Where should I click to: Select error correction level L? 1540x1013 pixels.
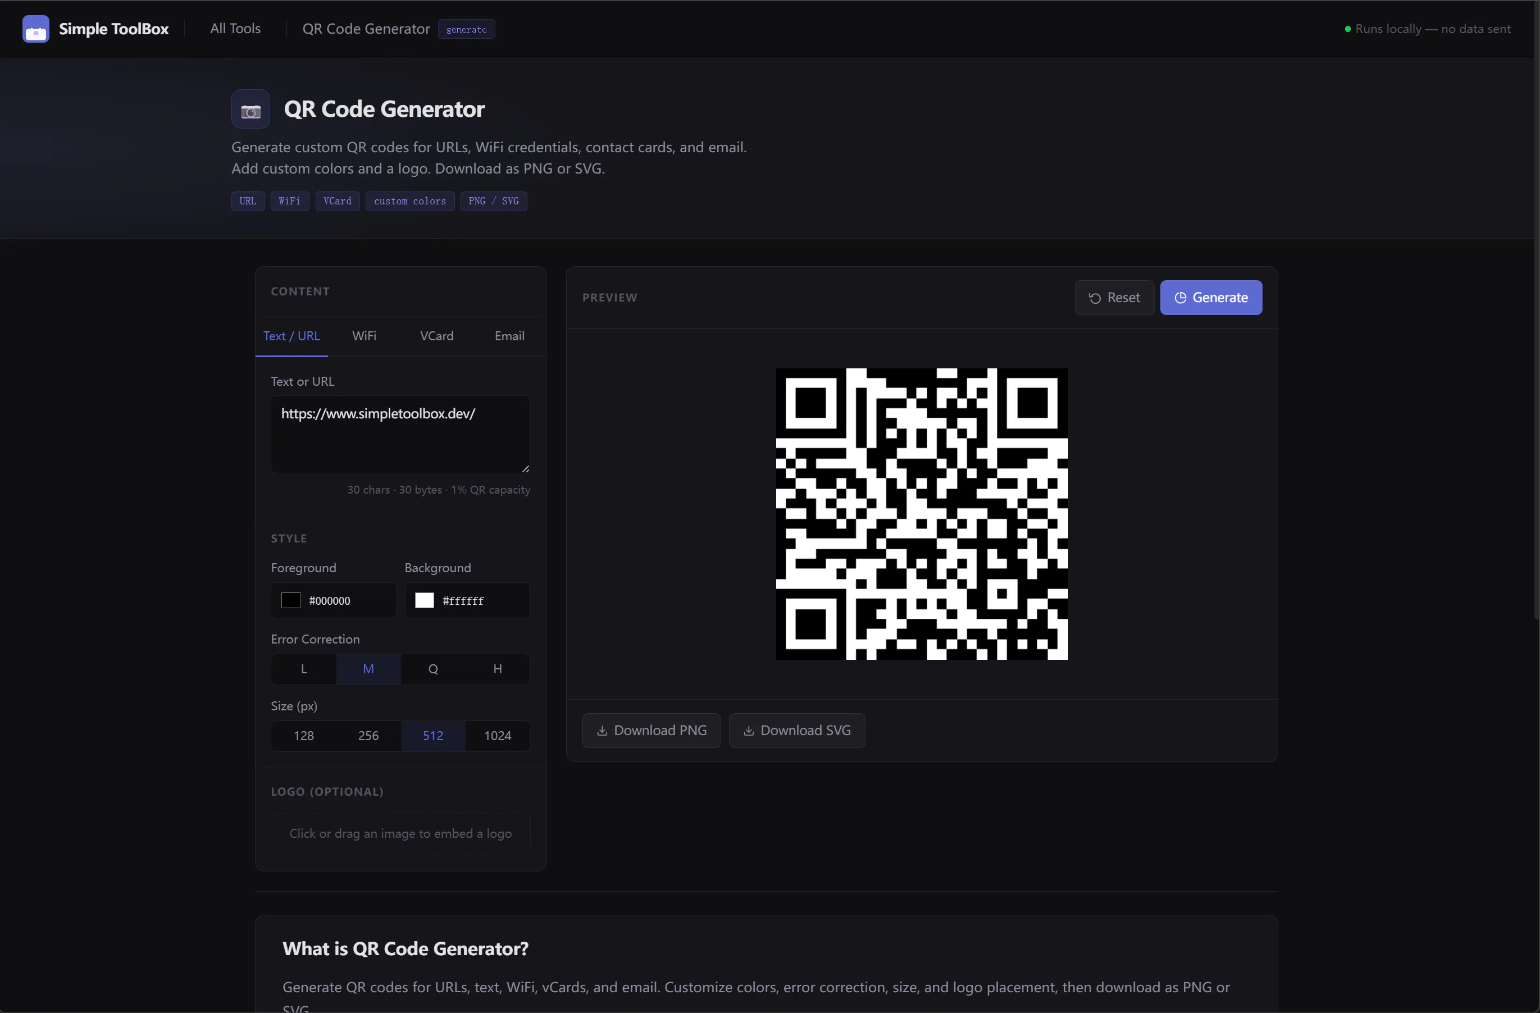303,669
